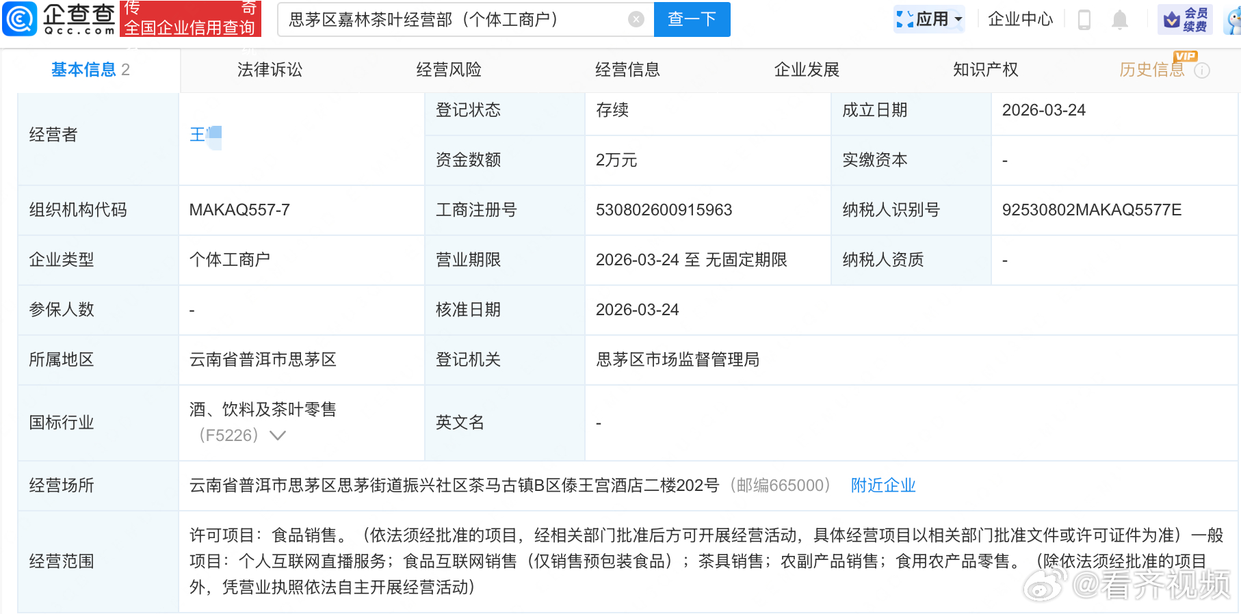1241x614 pixels.
Task: Click the 所属地区 云南省普洱市思茅区
Action: pyautogui.click(x=263, y=360)
